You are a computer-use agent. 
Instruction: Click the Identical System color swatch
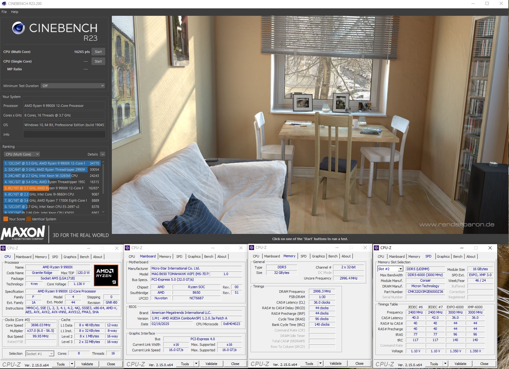click(x=29, y=219)
